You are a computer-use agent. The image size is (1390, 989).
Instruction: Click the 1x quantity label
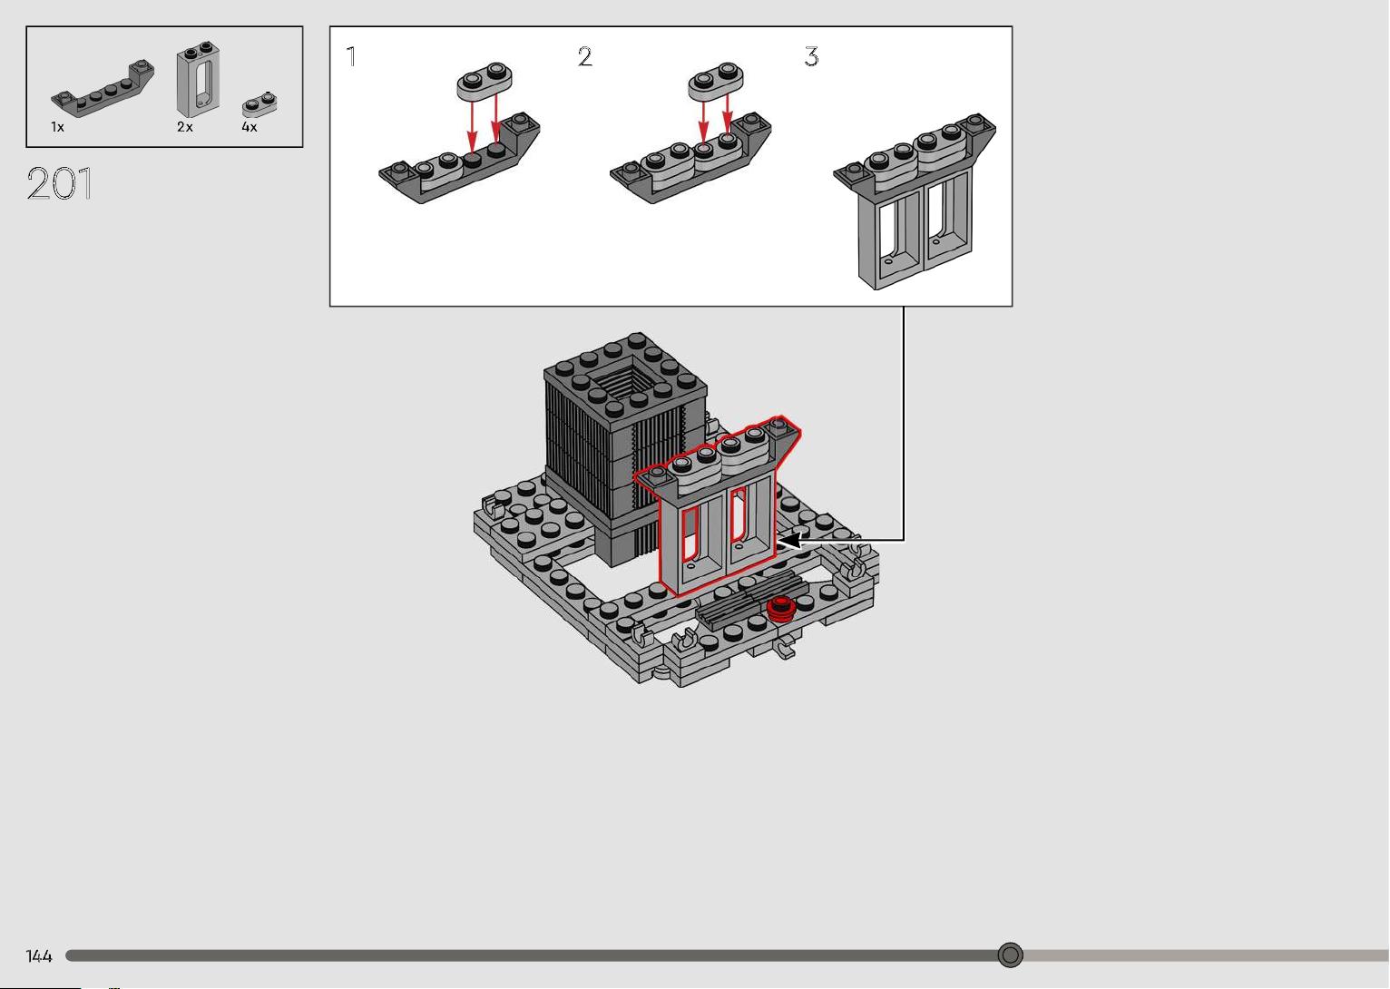click(57, 127)
